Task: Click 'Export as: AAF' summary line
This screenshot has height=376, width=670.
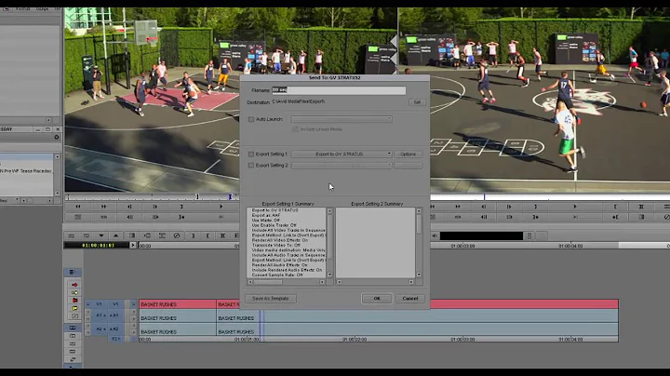Action: [266, 215]
